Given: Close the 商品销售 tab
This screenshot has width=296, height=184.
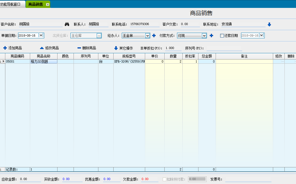Looking at the screenshot, I should [x=48, y=5].
